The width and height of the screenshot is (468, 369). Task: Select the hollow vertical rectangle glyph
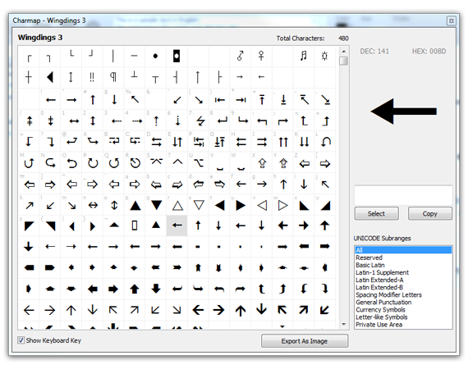click(x=135, y=225)
